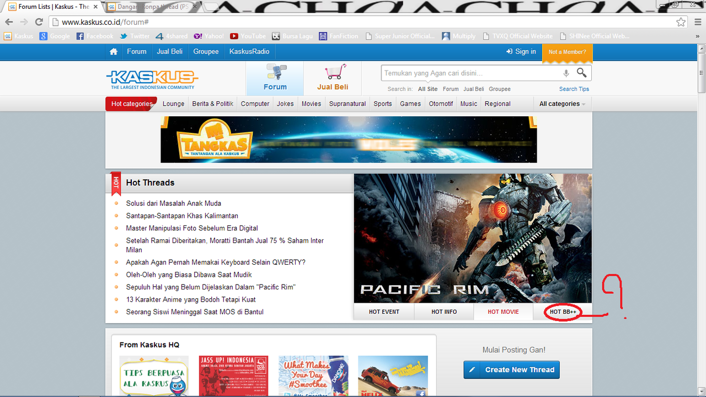Open Groupee in the top blue bar
Viewport: 706px width, 397px height.
pos(206,51)
